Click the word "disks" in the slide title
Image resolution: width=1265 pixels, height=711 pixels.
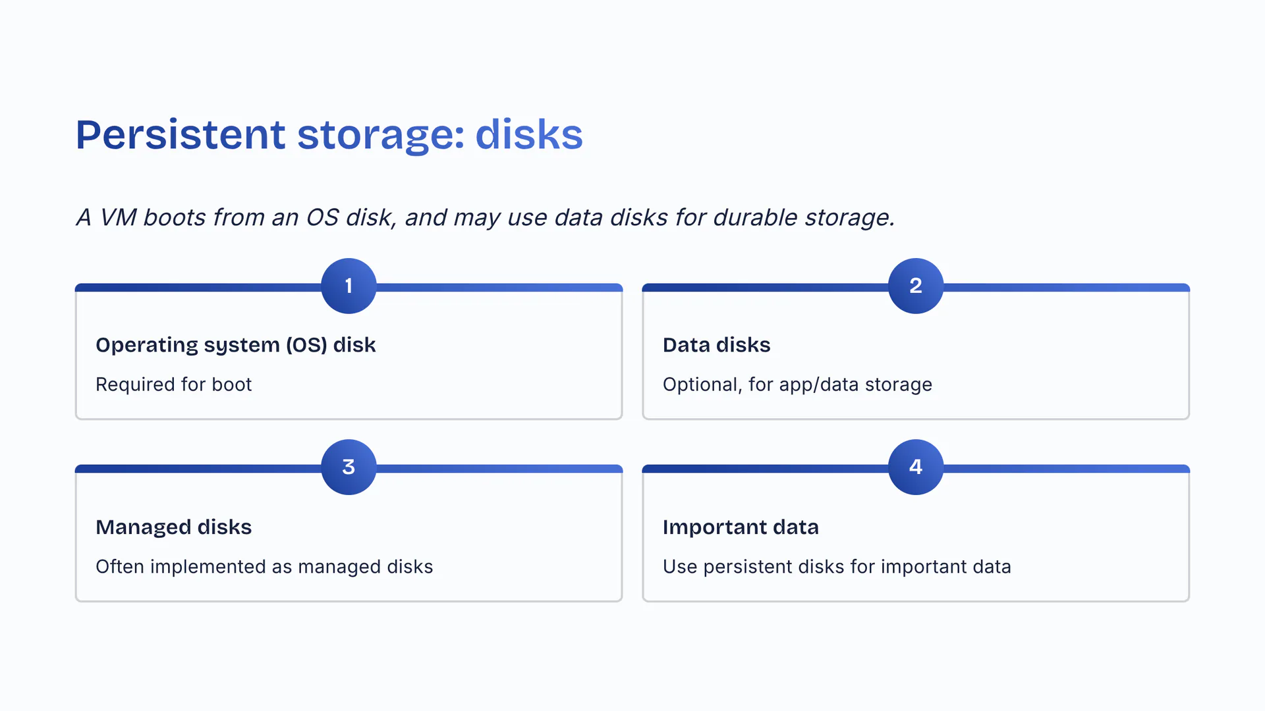[x=528, y=134]
